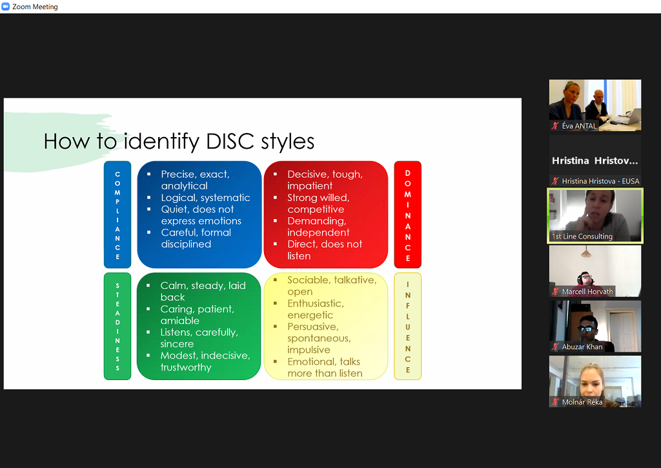Viewport: 661px width, 468px height.
Task: Click the '1st Line Consulting' name label
Action: tap(582, 237)
